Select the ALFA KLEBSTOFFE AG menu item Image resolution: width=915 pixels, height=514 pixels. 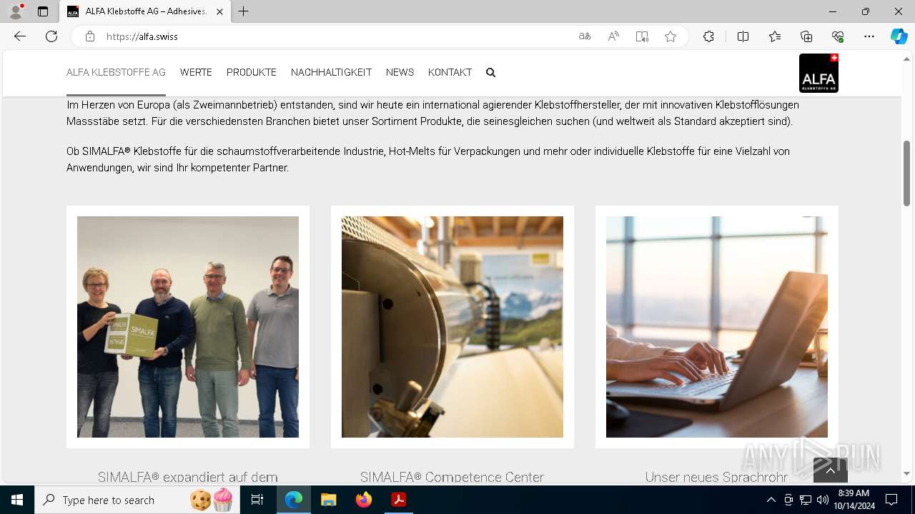116,72
